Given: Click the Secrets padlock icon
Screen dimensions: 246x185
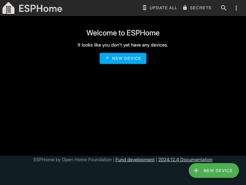Looking at the screenshot, I should coord(185,7).
